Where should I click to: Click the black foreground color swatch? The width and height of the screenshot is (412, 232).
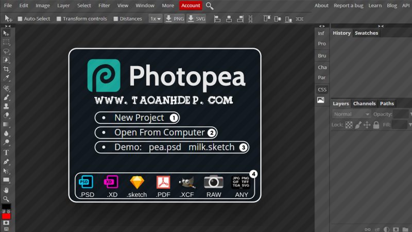(x=6, y=207)
